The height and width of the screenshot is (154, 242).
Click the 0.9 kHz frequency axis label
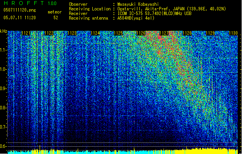coord(3,89)
